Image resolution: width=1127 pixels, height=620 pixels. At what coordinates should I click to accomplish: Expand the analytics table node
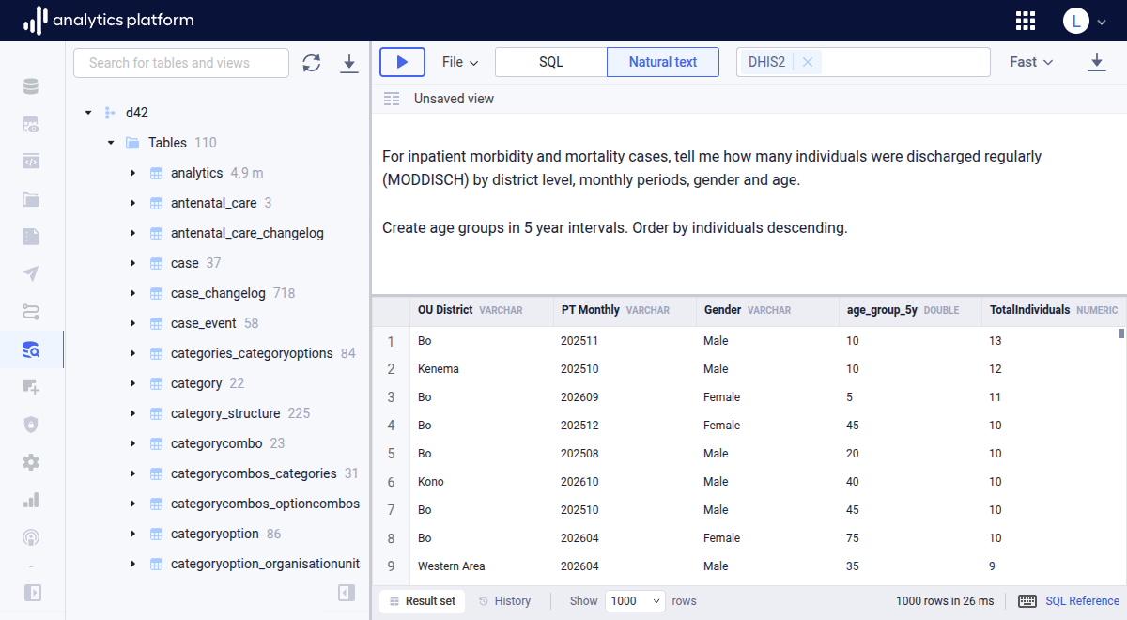pyautogui.click(x=133, y=173)
